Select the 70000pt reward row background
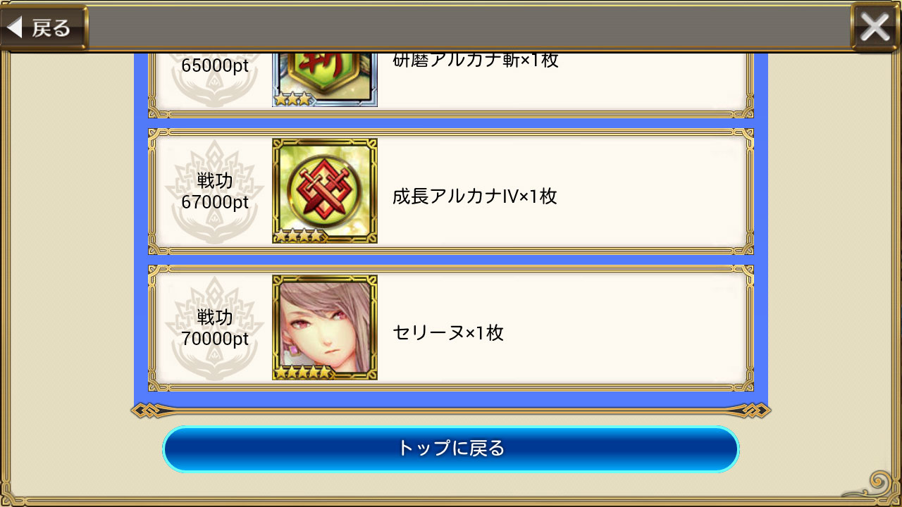This screenshot has width=902, height=507. (x=451, y=328)
